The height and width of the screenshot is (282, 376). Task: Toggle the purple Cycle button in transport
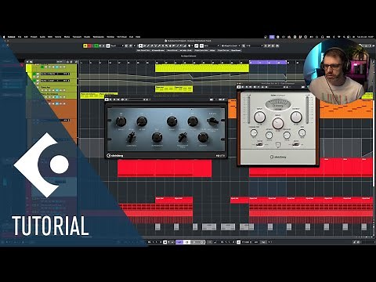pyautogui.click(x=179, y=242)
